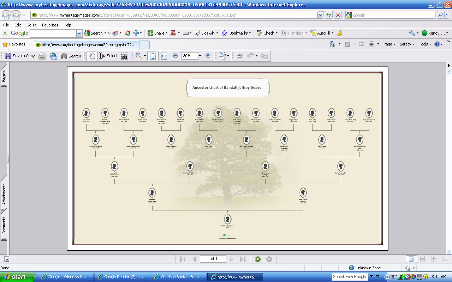Select the Fit Width view icon
Screen dimensions: 452x282
point(164,56)
